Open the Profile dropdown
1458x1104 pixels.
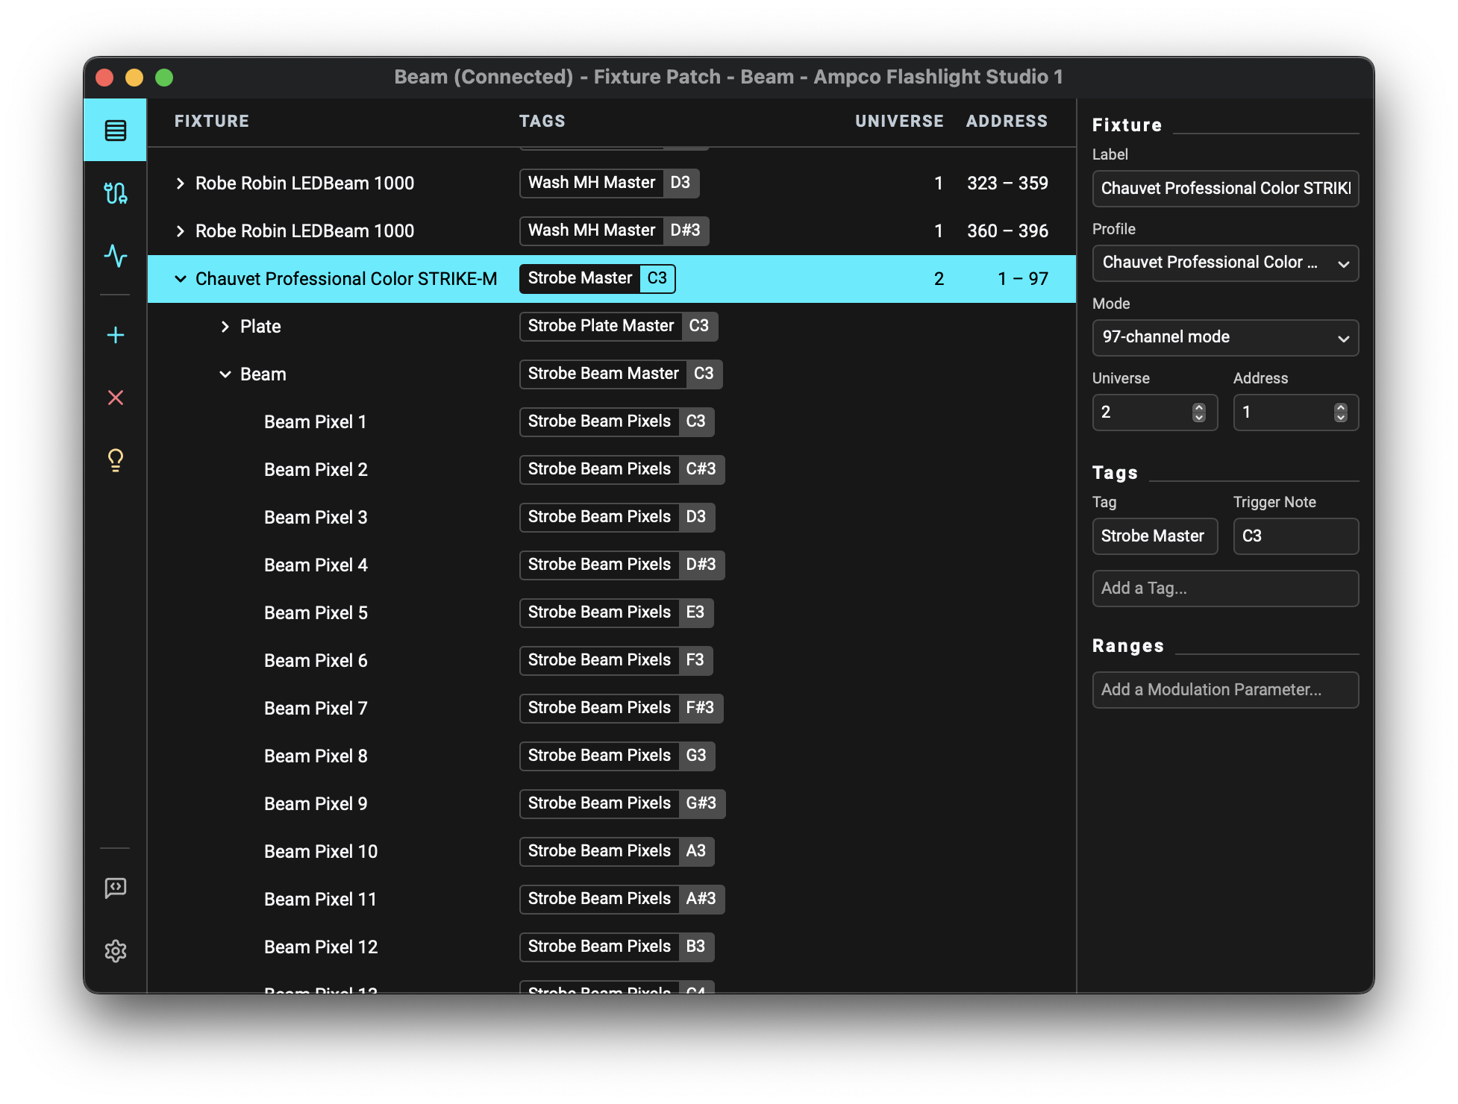tap(1225, 263)
